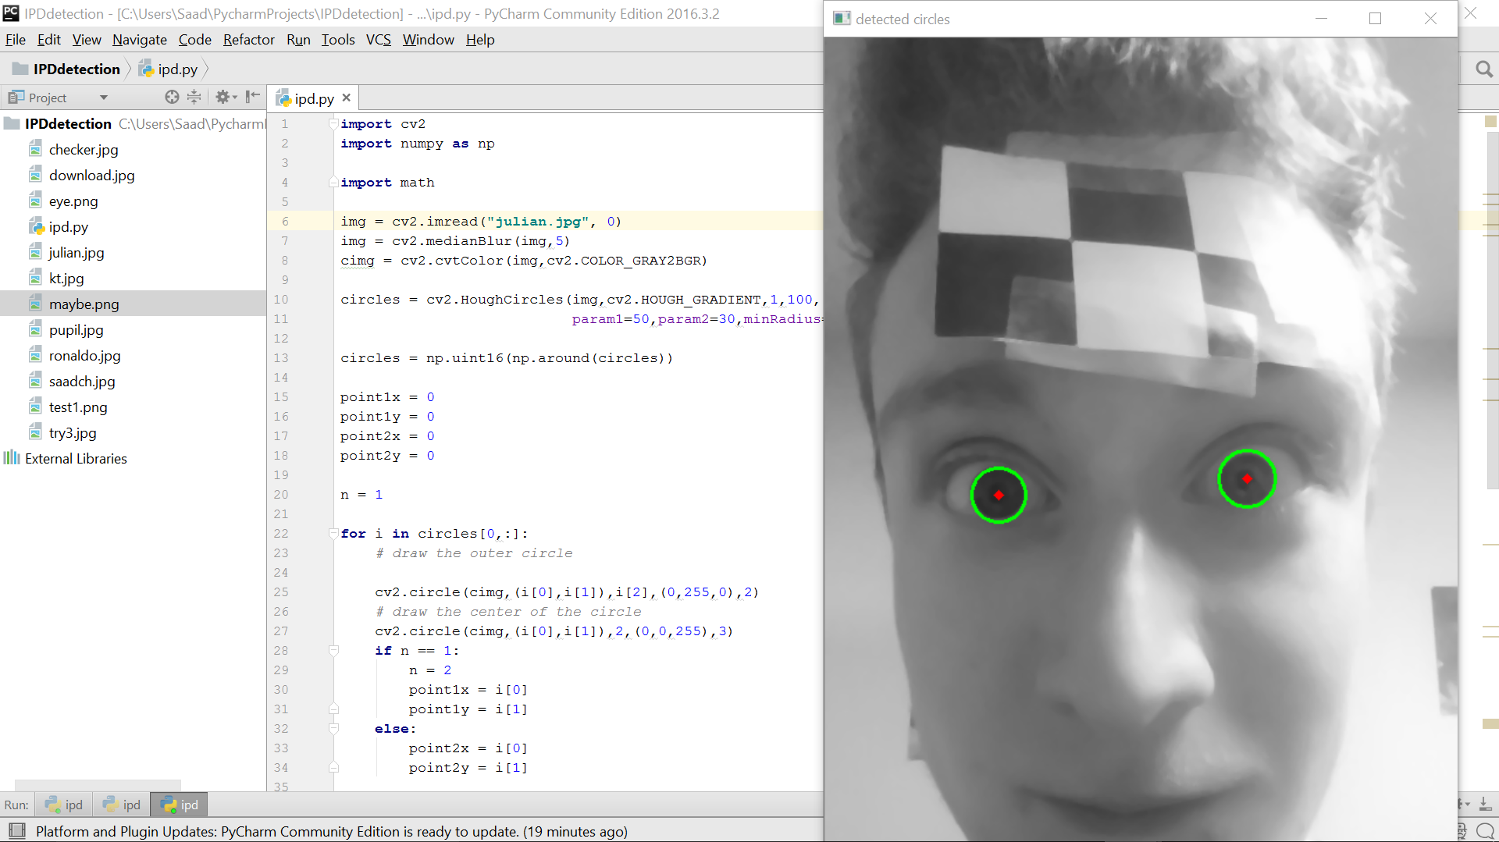1499x842 pixels.
Task: Select the active third ipd run tab
Action: (180, 805)
